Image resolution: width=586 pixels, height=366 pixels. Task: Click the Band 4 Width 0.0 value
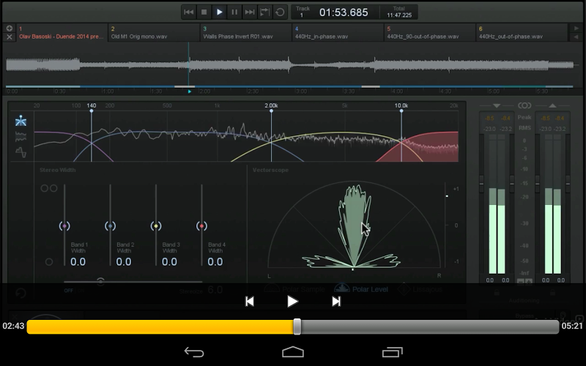click(215, 262)
